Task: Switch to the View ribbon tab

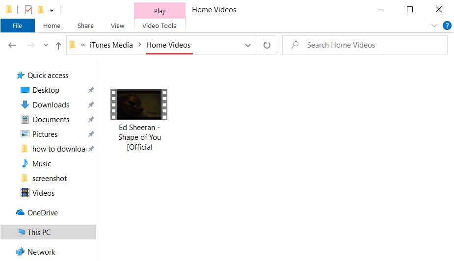Action: point(117,26)
